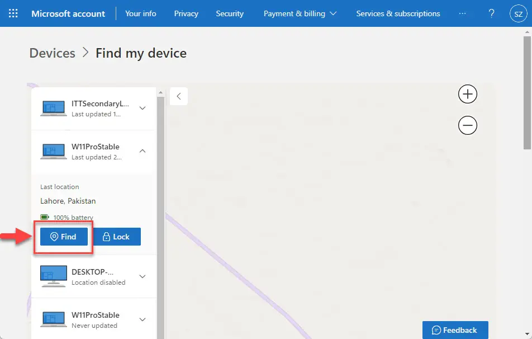The width and height of the screenshot is (532, 339).
Task: Click the help question mark icon
Action: 491,13
